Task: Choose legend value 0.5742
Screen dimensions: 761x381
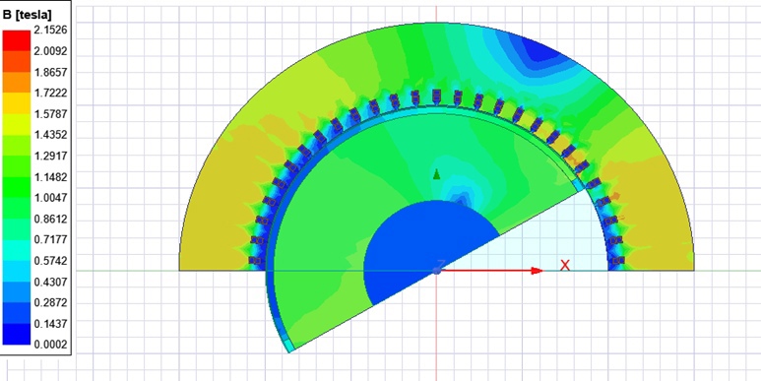Action: point(50,261)
